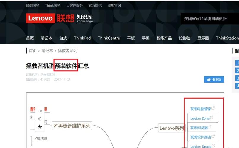The height and width of the screenshot is (148, 239).
Task: Click external-link icon beside 联想电脑管家
Action: click(213, 108)
